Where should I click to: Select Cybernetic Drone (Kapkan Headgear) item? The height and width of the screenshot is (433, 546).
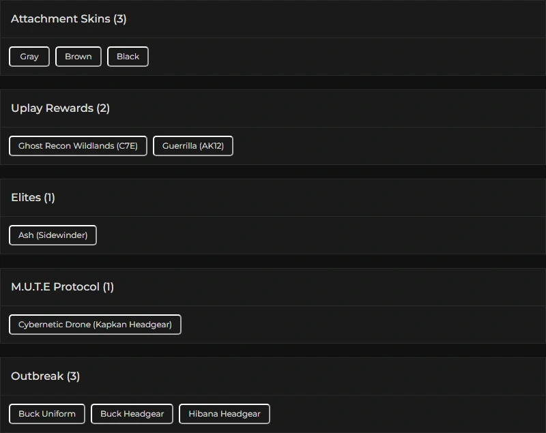pos(95,325)
